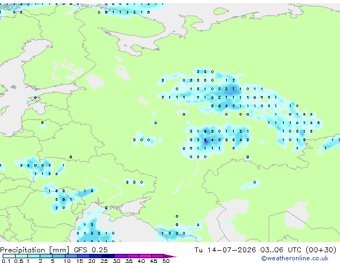Click the legend label '10'
The height and width of the screenshot is (263, 340).
[67, 261]
